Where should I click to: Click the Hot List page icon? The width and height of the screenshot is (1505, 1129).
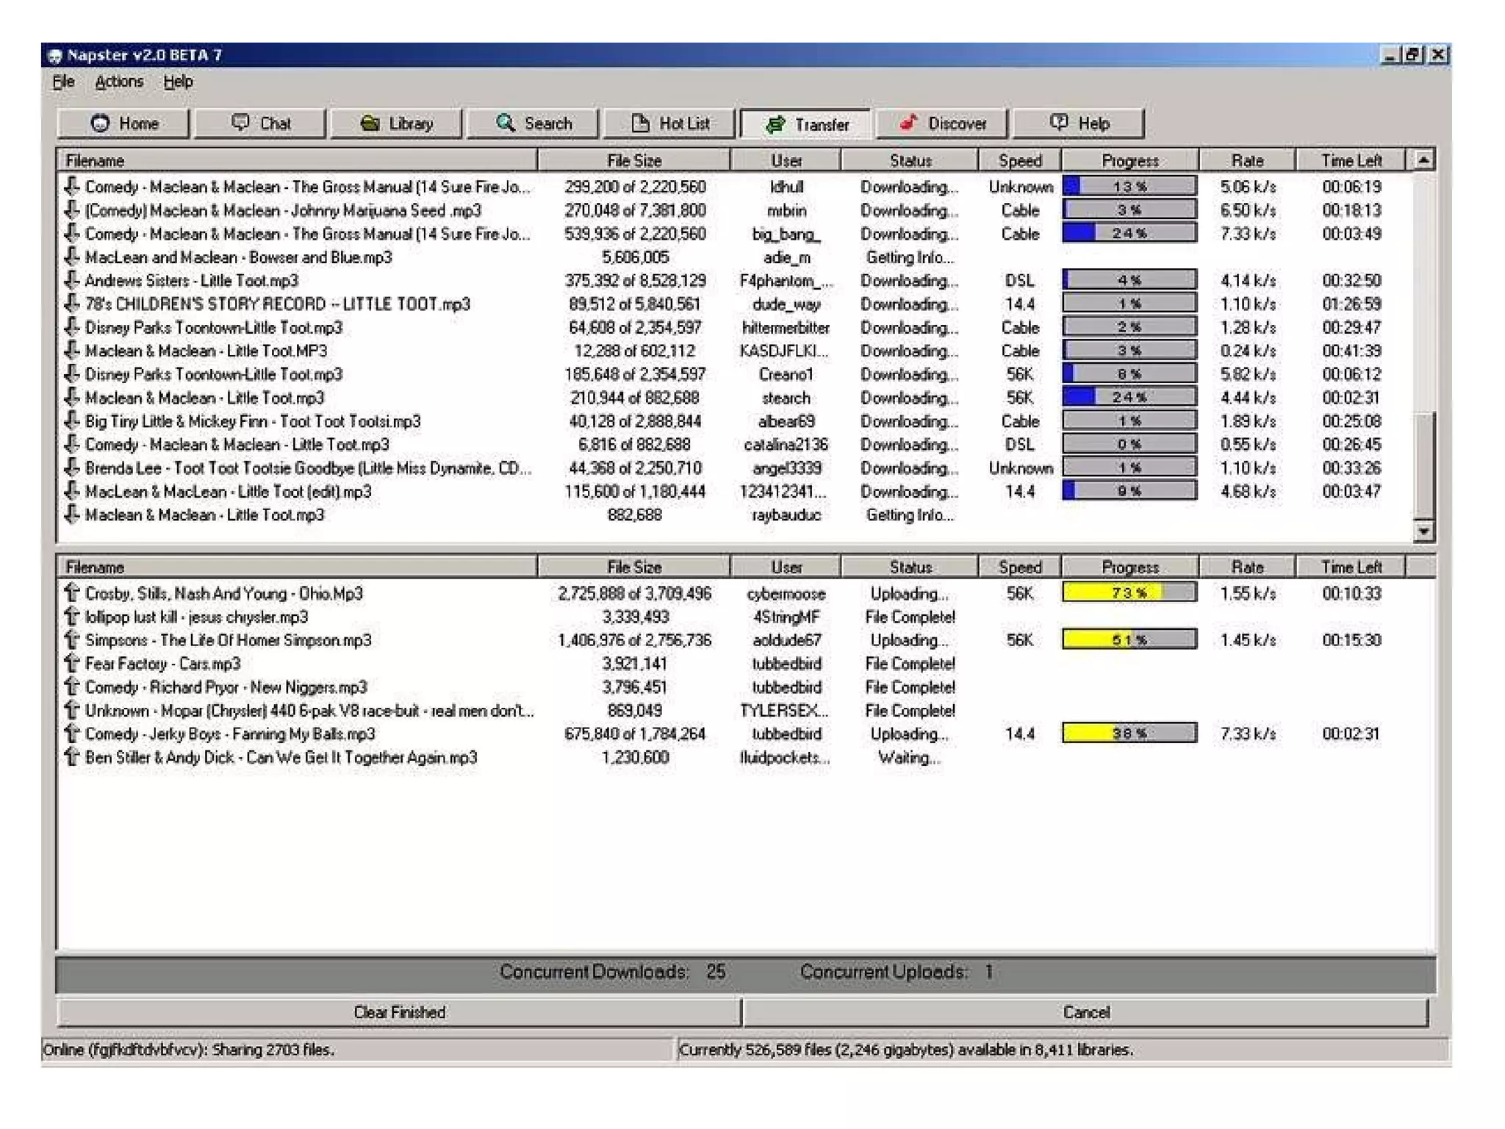(641, 123)
